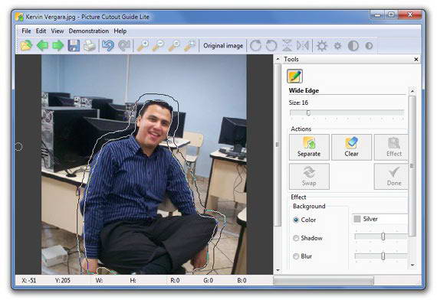Screen dimensions: 437x300
Task: Undo the last action with blue arrow
Action: [108, 46]
